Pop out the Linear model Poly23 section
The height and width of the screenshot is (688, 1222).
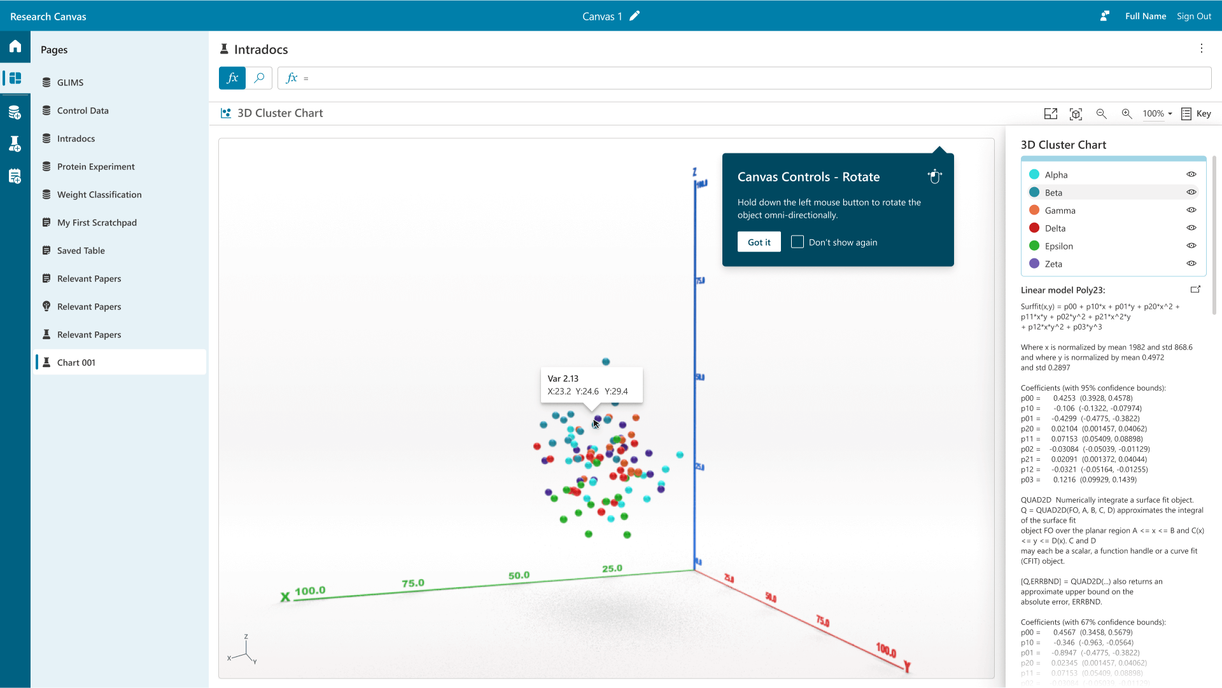click(1195, 290)
